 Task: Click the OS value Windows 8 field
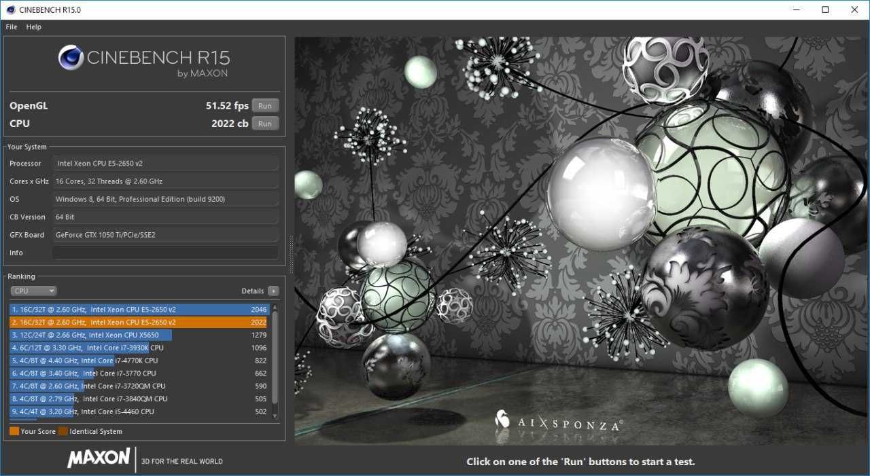tap(165, 199)
